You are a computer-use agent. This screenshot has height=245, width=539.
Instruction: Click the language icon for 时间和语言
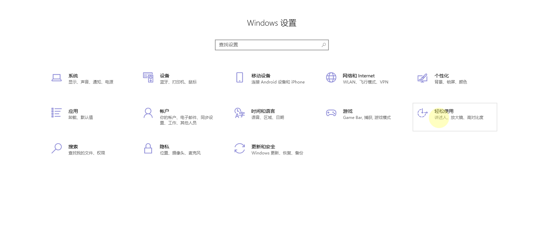(240, 113)
